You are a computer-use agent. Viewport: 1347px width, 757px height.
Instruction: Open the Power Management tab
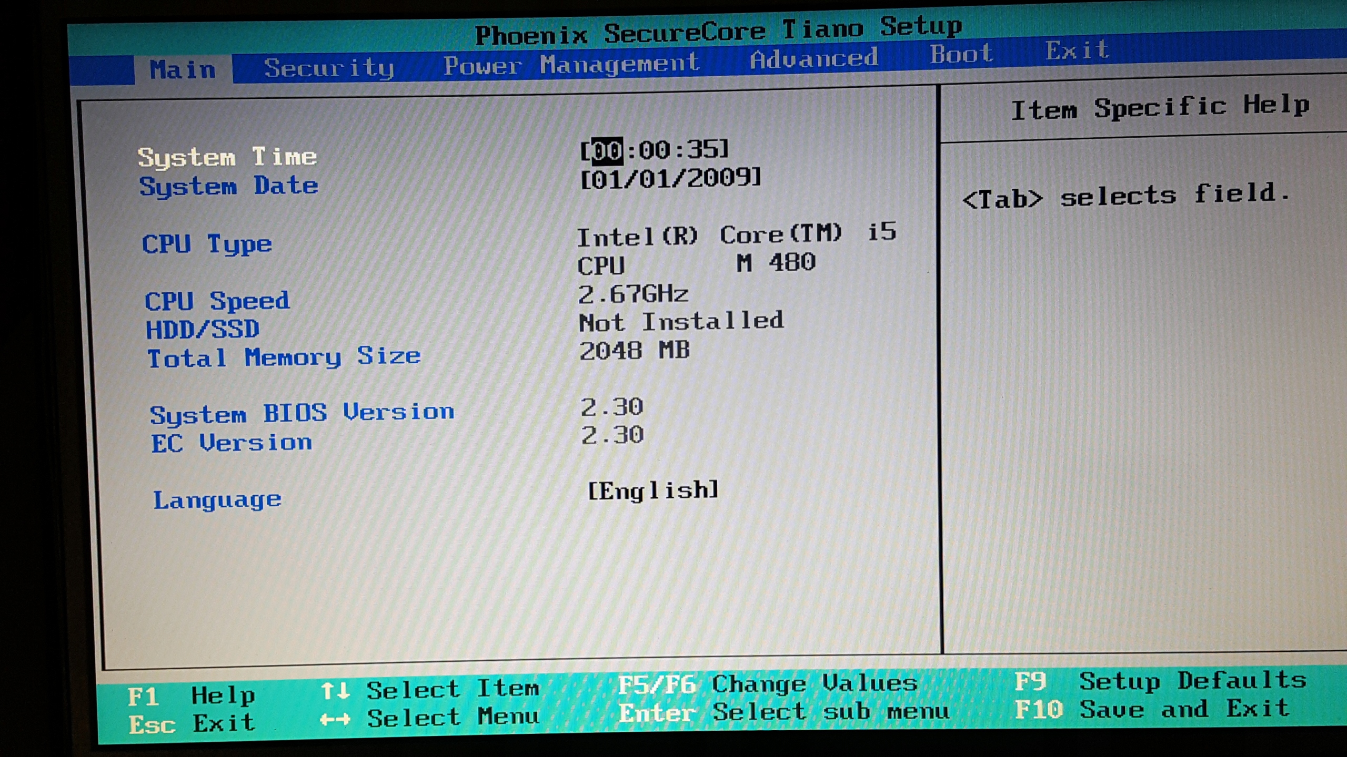(571, 64)
